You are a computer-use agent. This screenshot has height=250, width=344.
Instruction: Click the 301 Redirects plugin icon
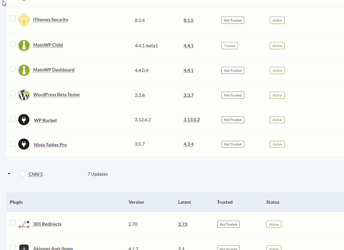(24, 224)
